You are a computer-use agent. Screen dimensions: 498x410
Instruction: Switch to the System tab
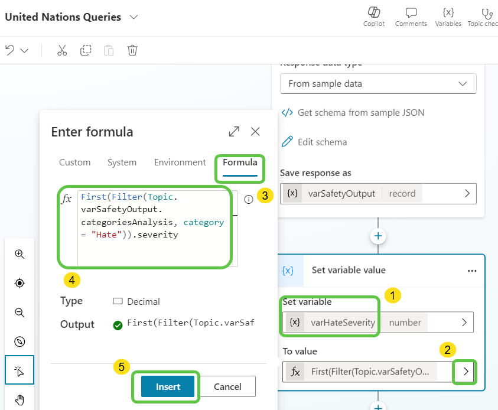point(122,162)
